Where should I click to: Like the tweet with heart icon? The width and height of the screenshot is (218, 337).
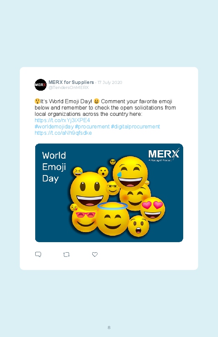click(95, 254)
